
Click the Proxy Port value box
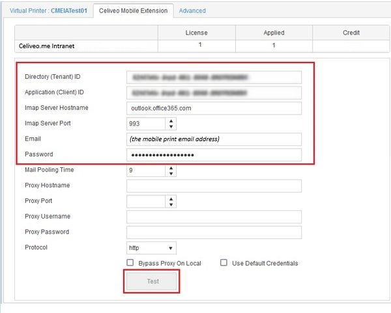point(146,201)
